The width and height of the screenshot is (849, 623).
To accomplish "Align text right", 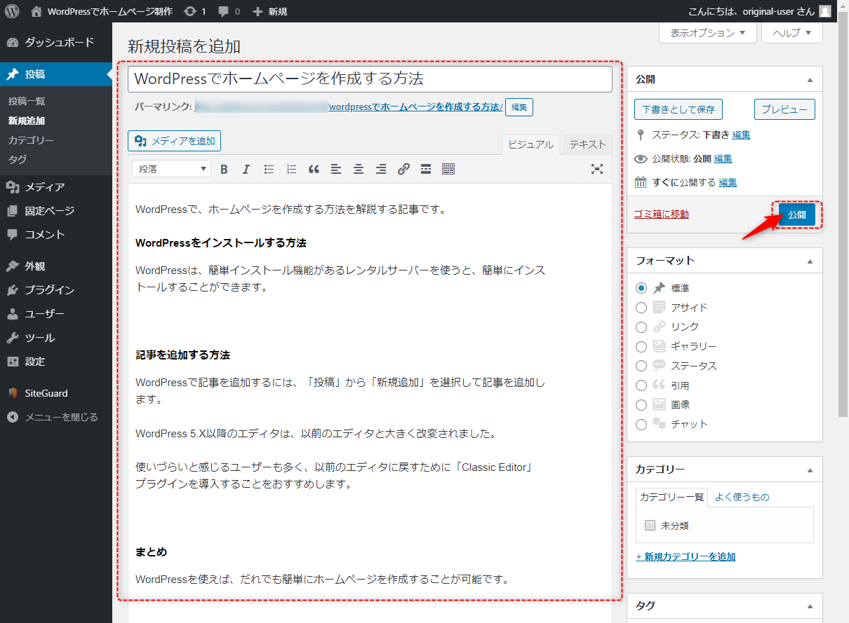I will tap(381, 169).
